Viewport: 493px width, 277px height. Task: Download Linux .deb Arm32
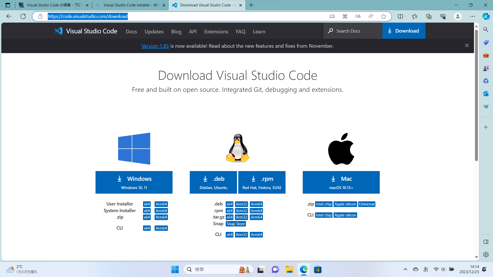(241, 204)
